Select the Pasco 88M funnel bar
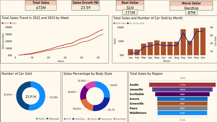This screenshot has width=217, height=122. tap(182, 108)
